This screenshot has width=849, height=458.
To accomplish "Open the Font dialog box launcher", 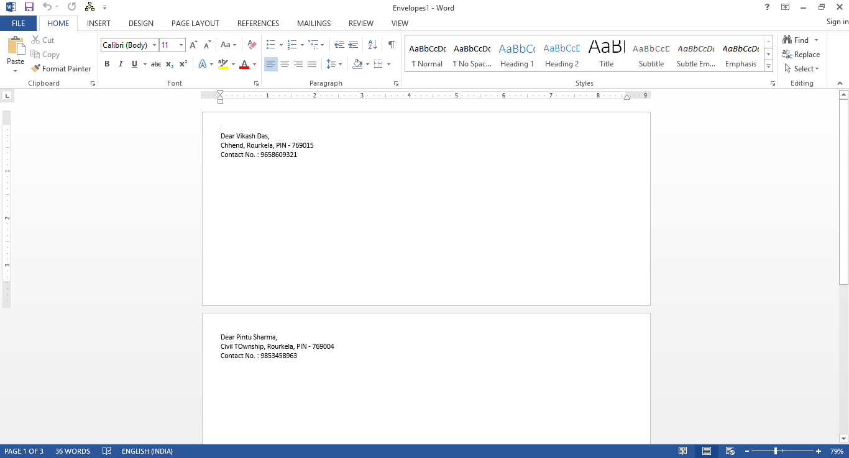I will point(256,83).
